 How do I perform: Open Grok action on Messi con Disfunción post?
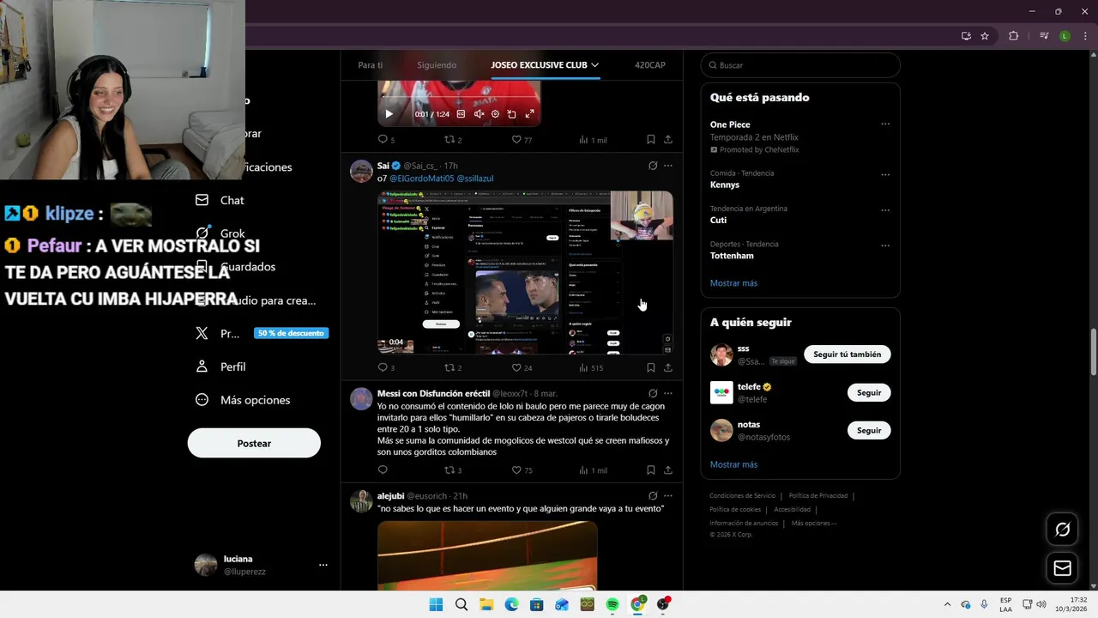[x=653, y=394]
